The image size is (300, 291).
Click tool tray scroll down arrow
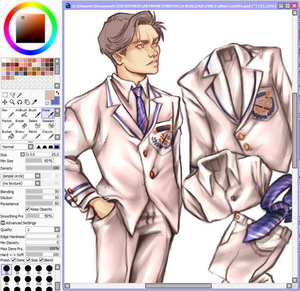(57, 137)
